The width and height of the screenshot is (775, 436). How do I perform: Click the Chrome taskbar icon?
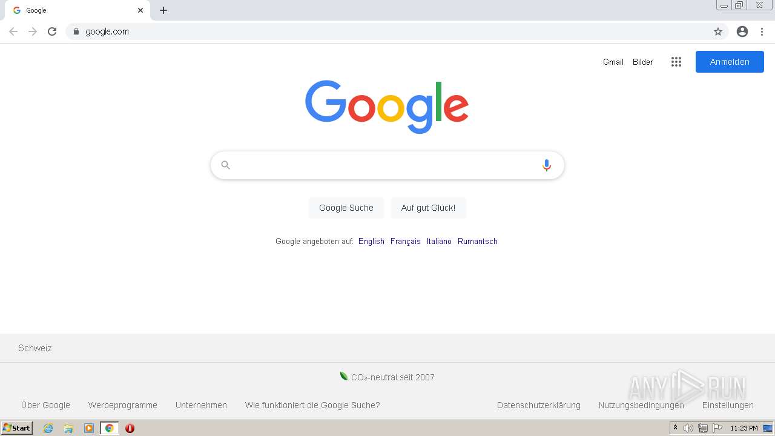click(109, 428)
